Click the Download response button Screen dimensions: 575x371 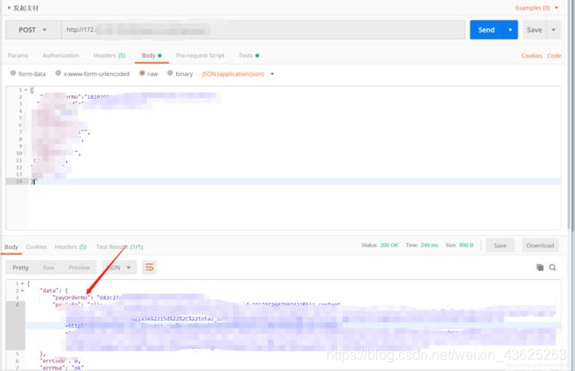coord(540,246)
